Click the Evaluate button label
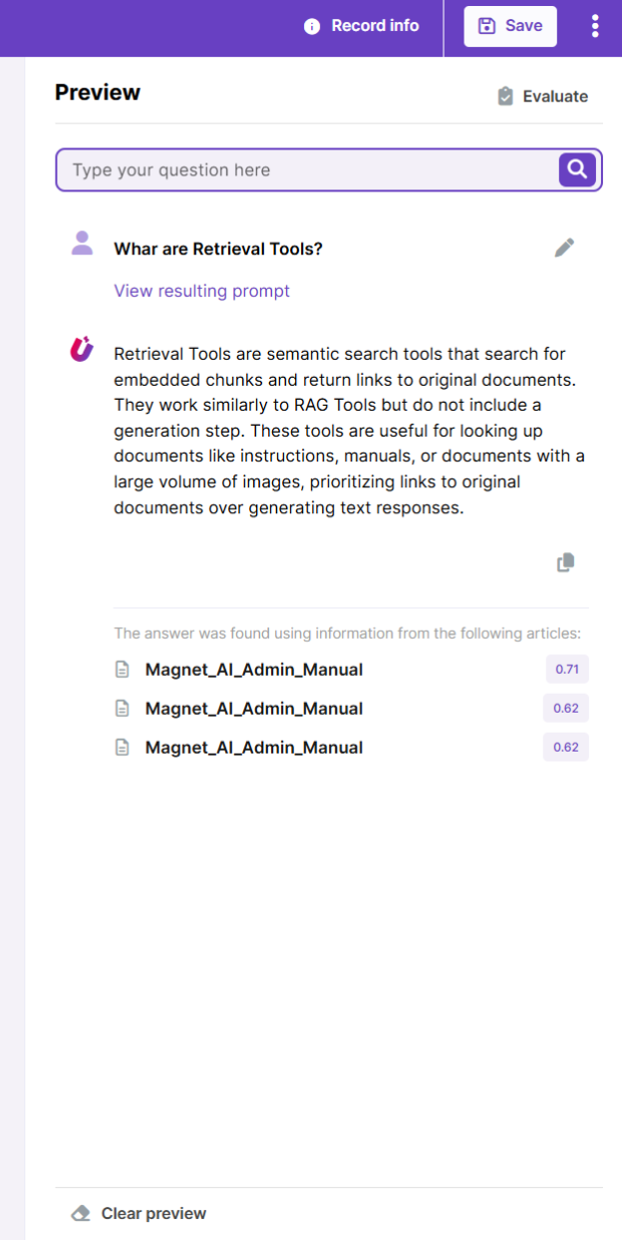622x1240 pixels. coord(555,97)
